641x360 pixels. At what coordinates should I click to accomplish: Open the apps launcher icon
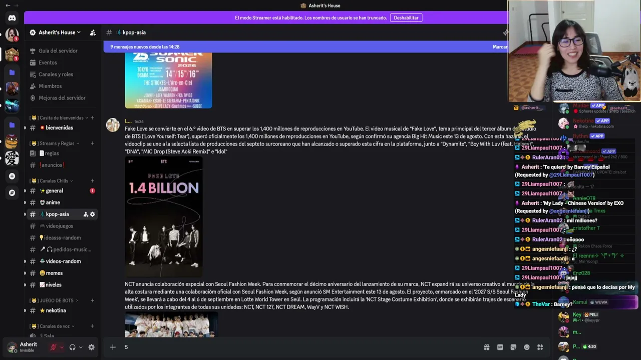540,347
